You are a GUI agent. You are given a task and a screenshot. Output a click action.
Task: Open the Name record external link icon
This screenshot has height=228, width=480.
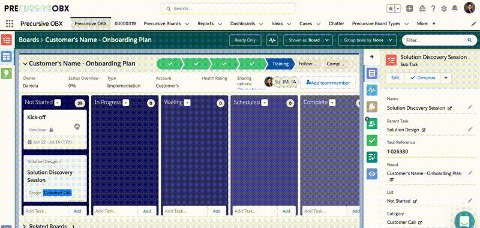[449, 109]
